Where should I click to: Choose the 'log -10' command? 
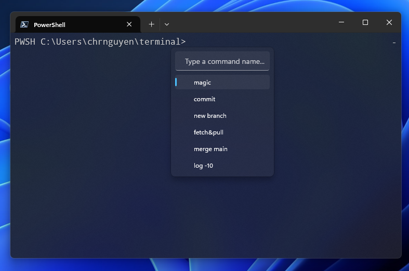tap(222, 166)
